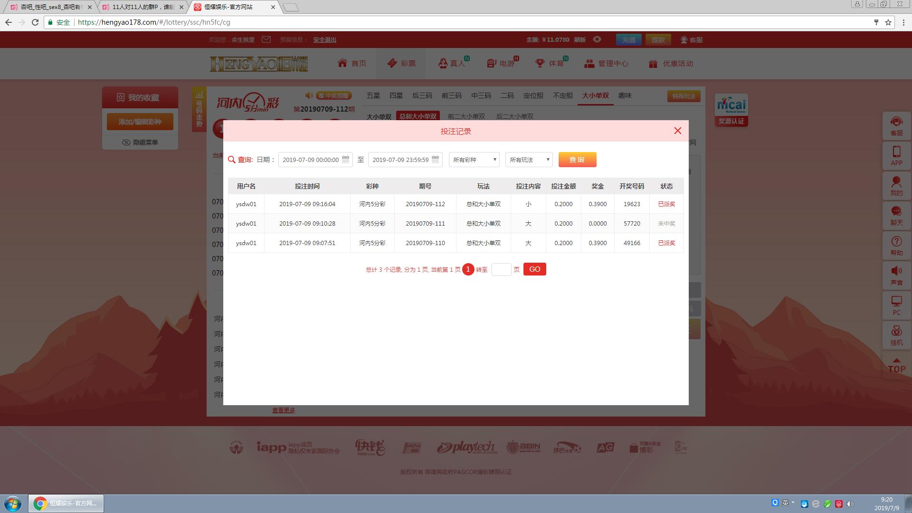
Task: Expand the 所有彩种 dropdown
Action: tap(474, 160)
